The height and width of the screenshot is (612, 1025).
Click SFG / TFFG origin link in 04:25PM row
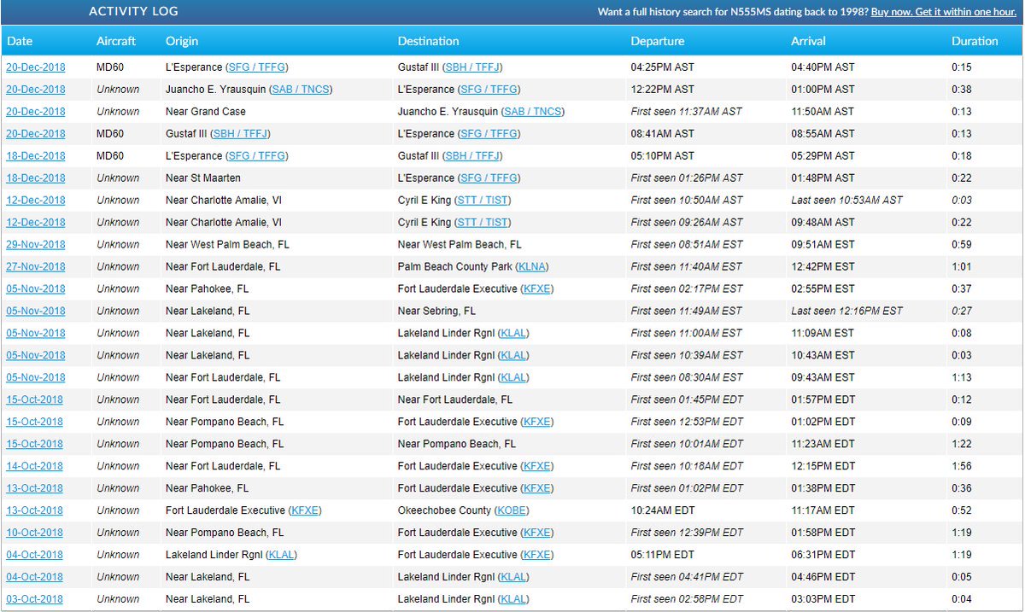click(x=257, y=67)
